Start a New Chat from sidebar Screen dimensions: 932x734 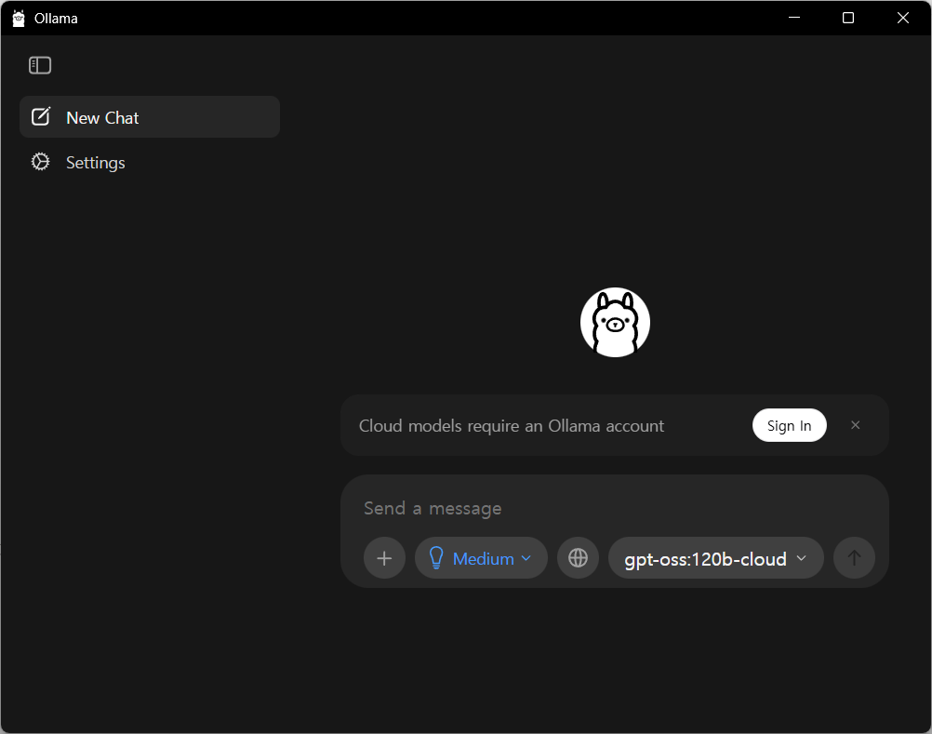[x=150, y=117]
